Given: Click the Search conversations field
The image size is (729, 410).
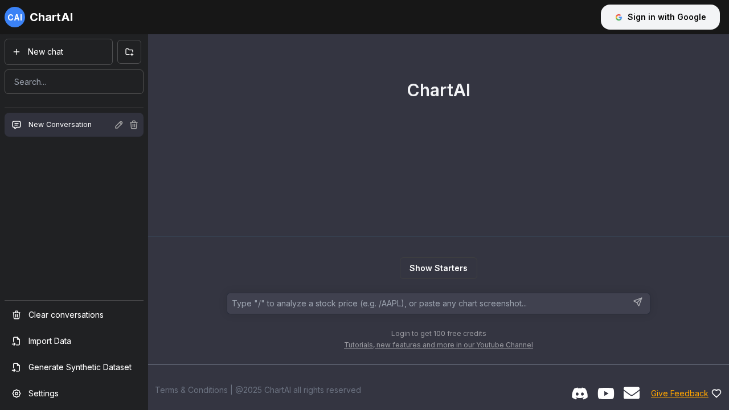Looking at the screenshot, I should click(x=73, y=81).
